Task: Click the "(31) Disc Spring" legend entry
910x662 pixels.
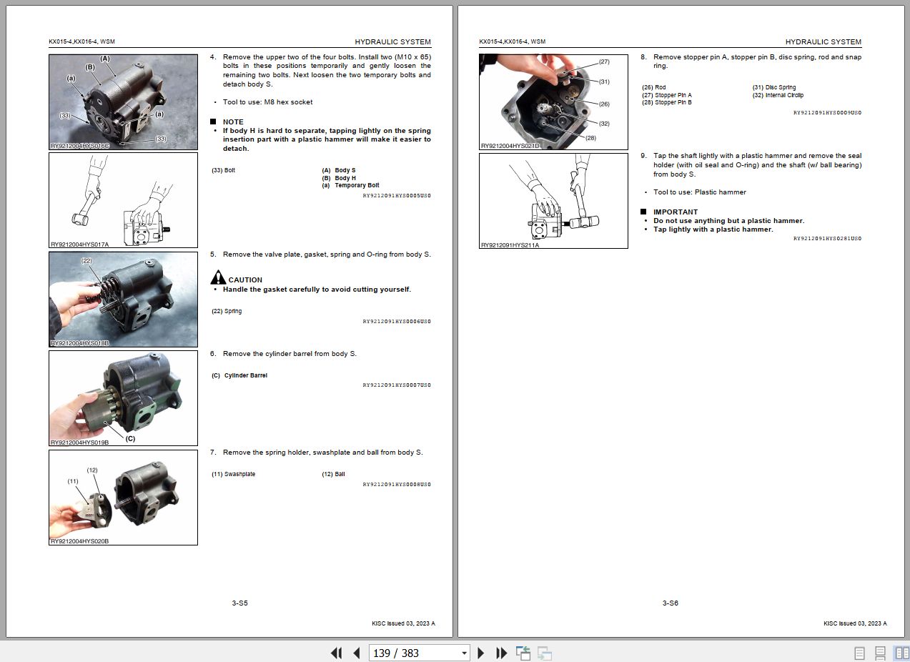Action: (x=774, y=87)
